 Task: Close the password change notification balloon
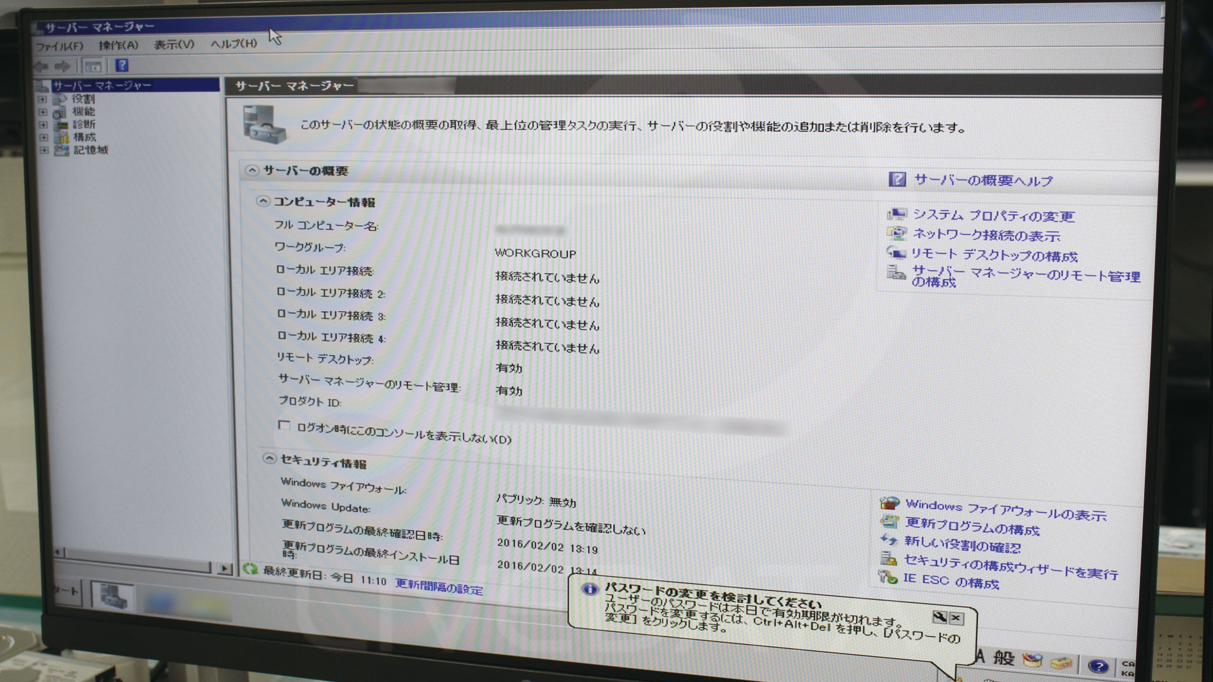point(956,618)
